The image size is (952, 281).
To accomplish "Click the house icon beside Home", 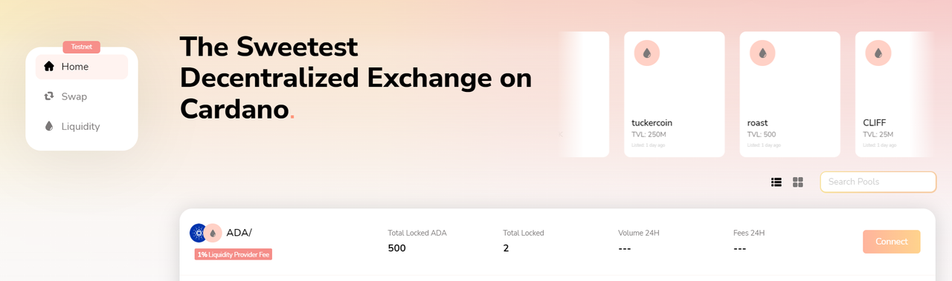I will (x=49, y=66).
